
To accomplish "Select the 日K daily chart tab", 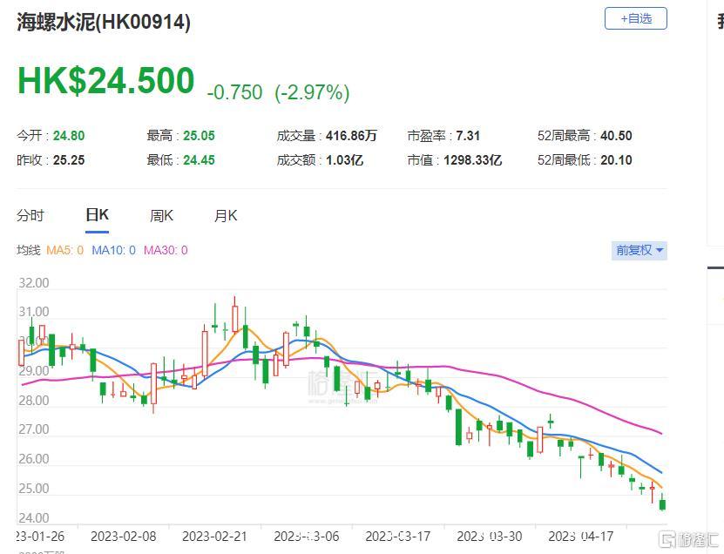I will pos(97,214).
